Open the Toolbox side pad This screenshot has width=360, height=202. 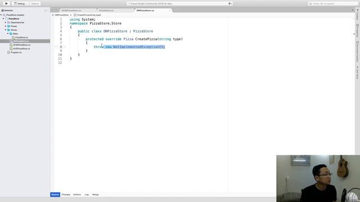click(x=358, y=15)
